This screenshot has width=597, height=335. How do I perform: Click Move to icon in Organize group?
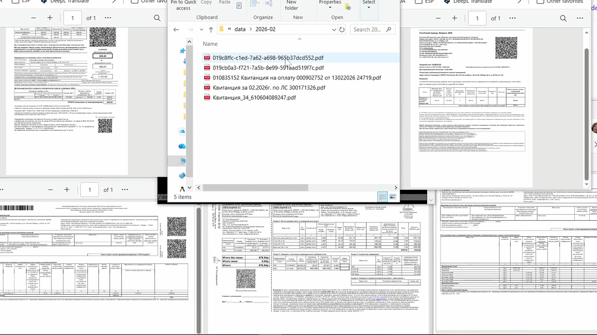(x=254, y=3)
